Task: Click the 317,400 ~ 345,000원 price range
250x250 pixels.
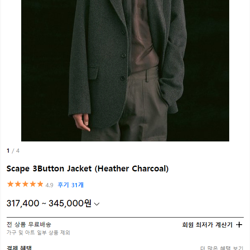Action: tap(49, 203)
